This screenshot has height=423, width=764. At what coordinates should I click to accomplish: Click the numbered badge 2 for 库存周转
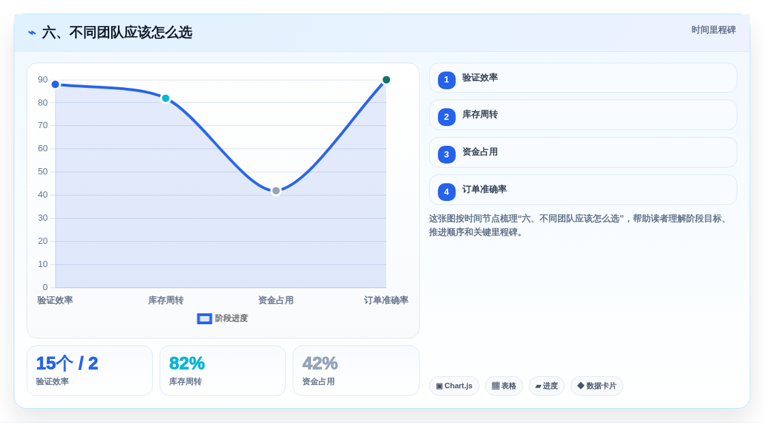446,117
